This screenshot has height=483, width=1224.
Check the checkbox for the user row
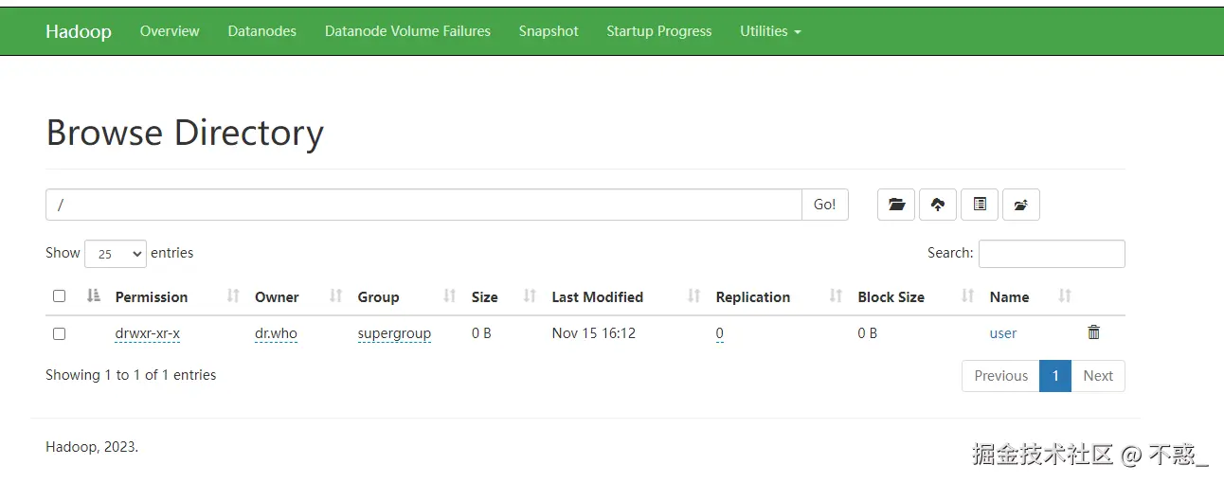pyautogui.click(x=59, y=333)
